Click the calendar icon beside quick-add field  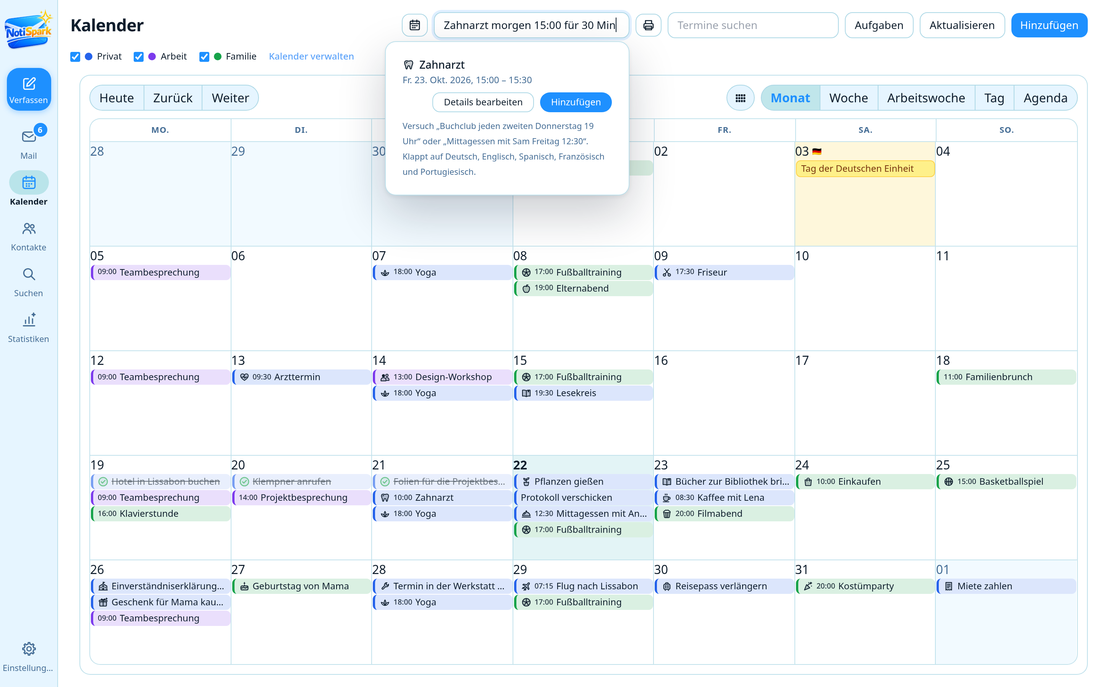(x=414, y=25)
